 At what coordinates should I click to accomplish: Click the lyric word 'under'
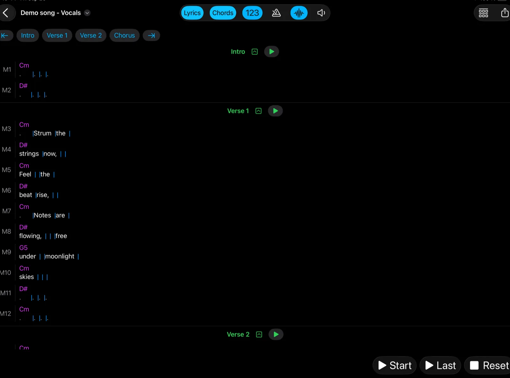click(28, 256)
